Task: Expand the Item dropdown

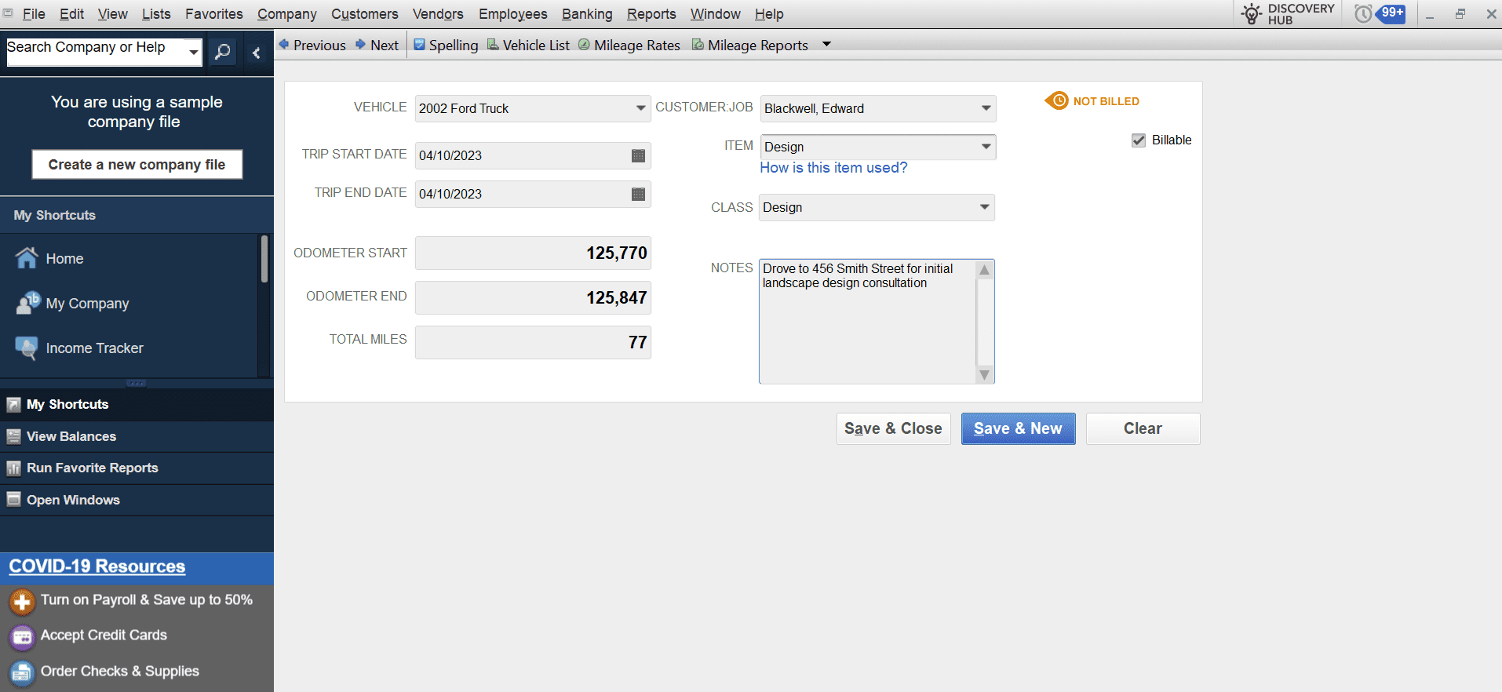Action: pos(986,147)
